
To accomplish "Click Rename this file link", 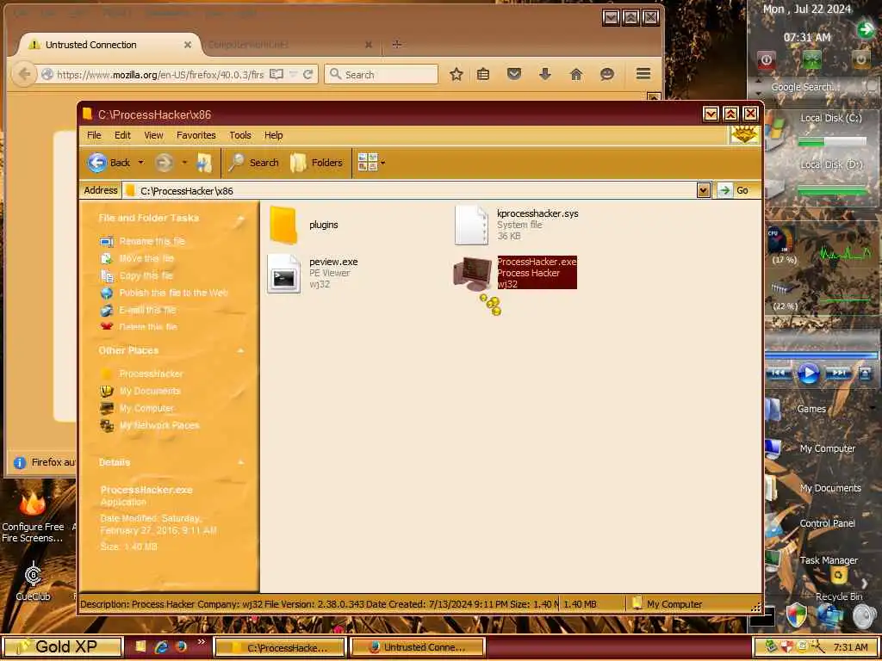I will tap(152, 241).
